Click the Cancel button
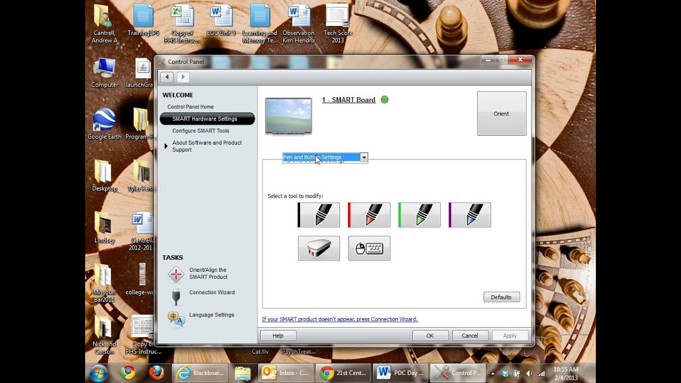Screen dimensions: 681x383 pos(470,336)
